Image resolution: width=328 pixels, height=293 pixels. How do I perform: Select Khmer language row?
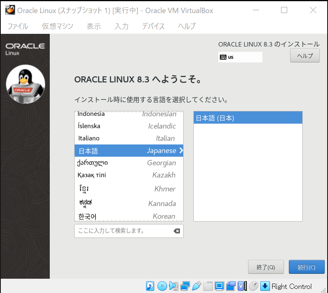[129, 189]
